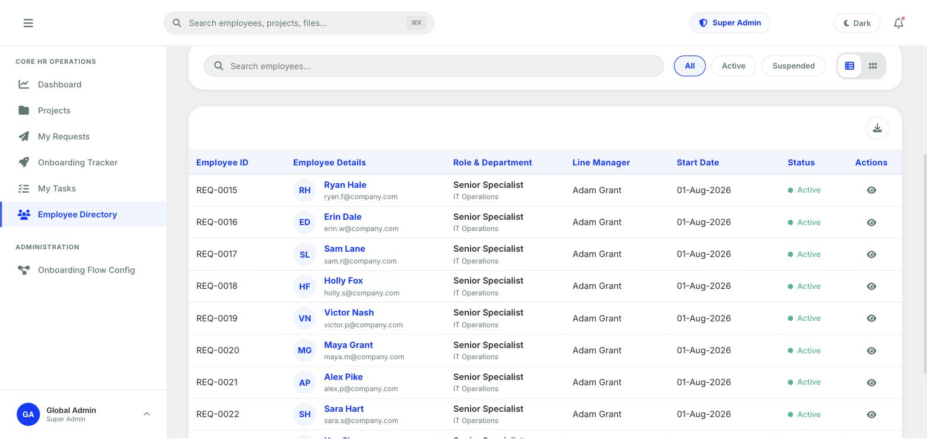This screenshot has height=439, width=927.
Task: Switch to grid view icon
Action: (x=873, y=66)
